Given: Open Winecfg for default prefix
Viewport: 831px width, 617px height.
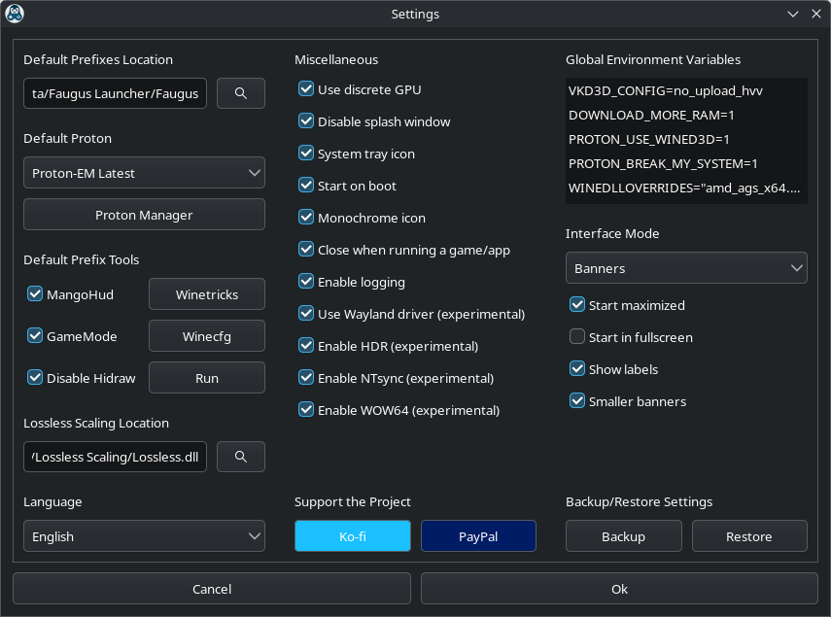Looking at the screenshot, I should 206,336.
